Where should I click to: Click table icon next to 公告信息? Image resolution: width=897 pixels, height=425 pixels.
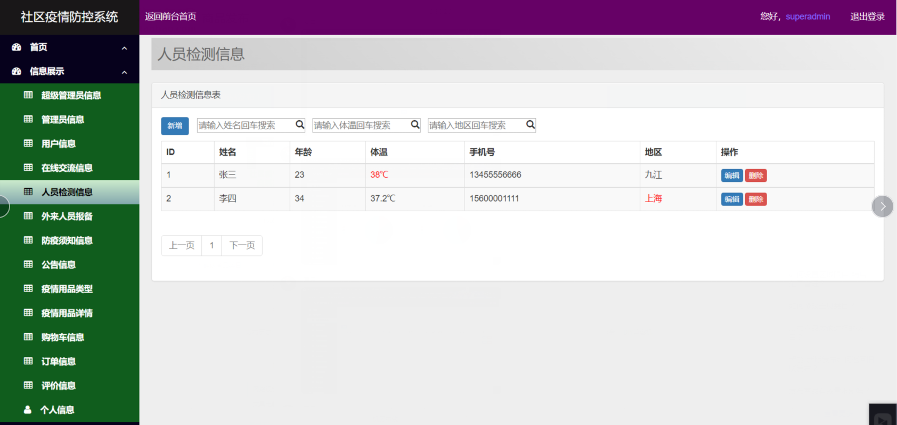point(28,264)
